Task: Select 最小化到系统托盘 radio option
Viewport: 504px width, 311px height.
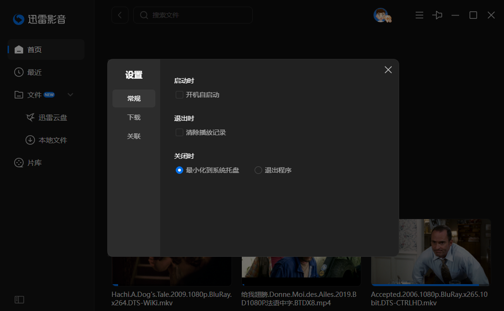Action: pyautogui.click(x=179, y=170)
